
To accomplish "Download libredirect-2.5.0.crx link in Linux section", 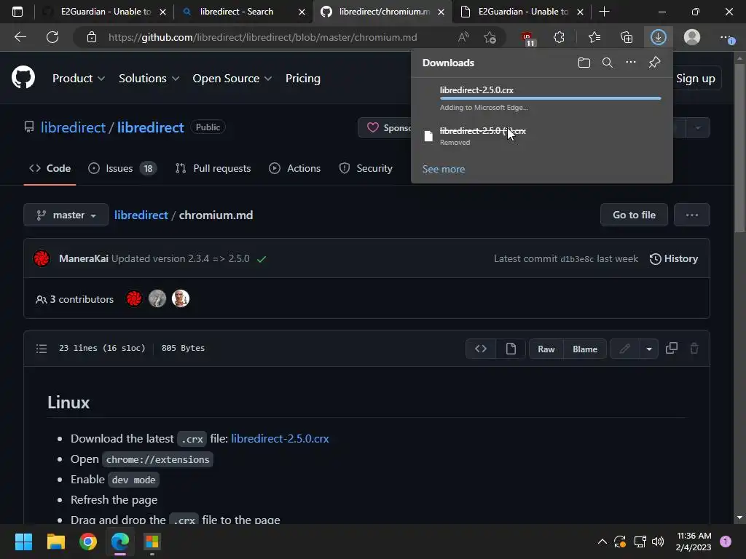I will pos(280,438).
